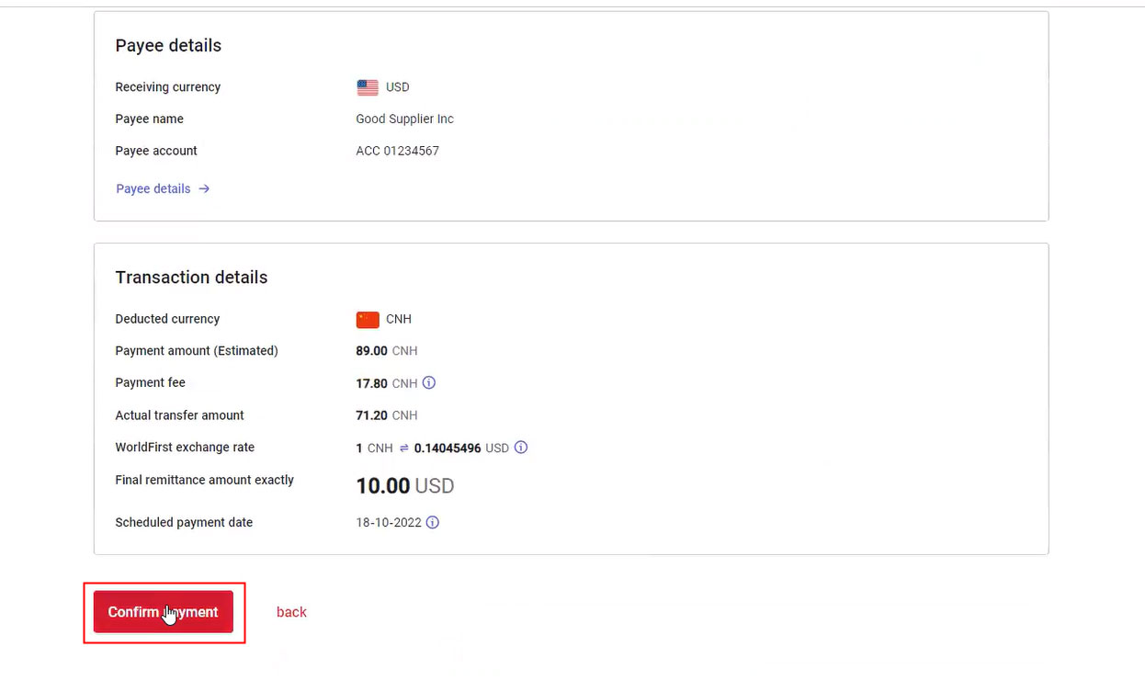Click the 71.20 CNH actual transfer amount
The width and height of the screenshot is (1145, 681).
click(x=386, y=415)
